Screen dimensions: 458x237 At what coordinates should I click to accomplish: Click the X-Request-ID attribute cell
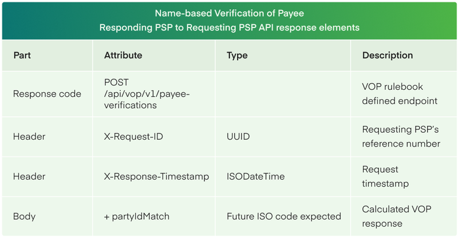[x=154, y=137]
